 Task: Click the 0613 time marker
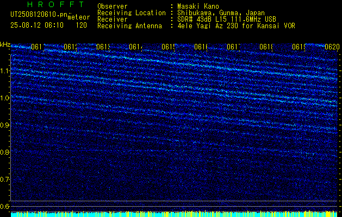[103, 47]
